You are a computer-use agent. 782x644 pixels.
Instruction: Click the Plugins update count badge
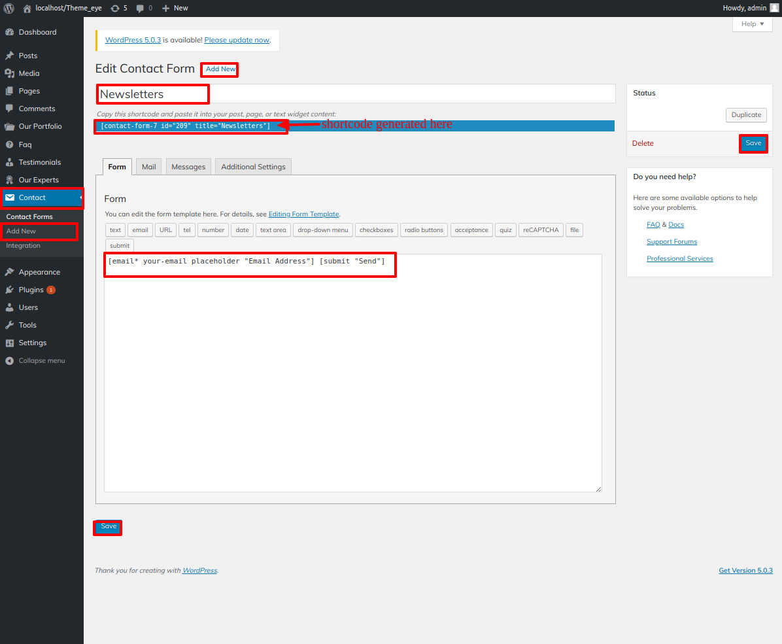click(51, 290)
